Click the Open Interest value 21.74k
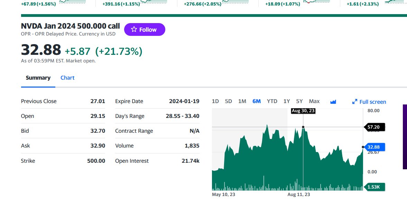 pyautogui.click(x=191, y=161)
